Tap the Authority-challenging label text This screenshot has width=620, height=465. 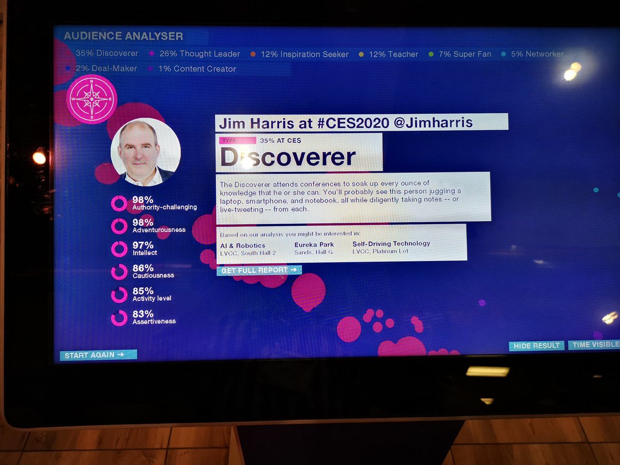tap(165, 207)
